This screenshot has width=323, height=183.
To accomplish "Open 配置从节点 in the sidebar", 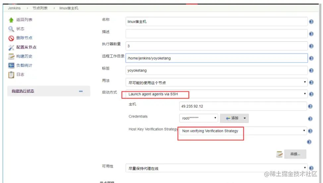I will coord(27,47).
